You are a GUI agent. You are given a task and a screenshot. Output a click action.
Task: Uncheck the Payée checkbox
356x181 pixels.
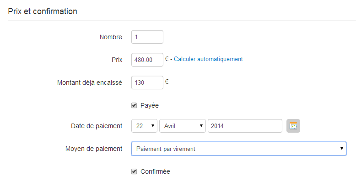point(134,105)
